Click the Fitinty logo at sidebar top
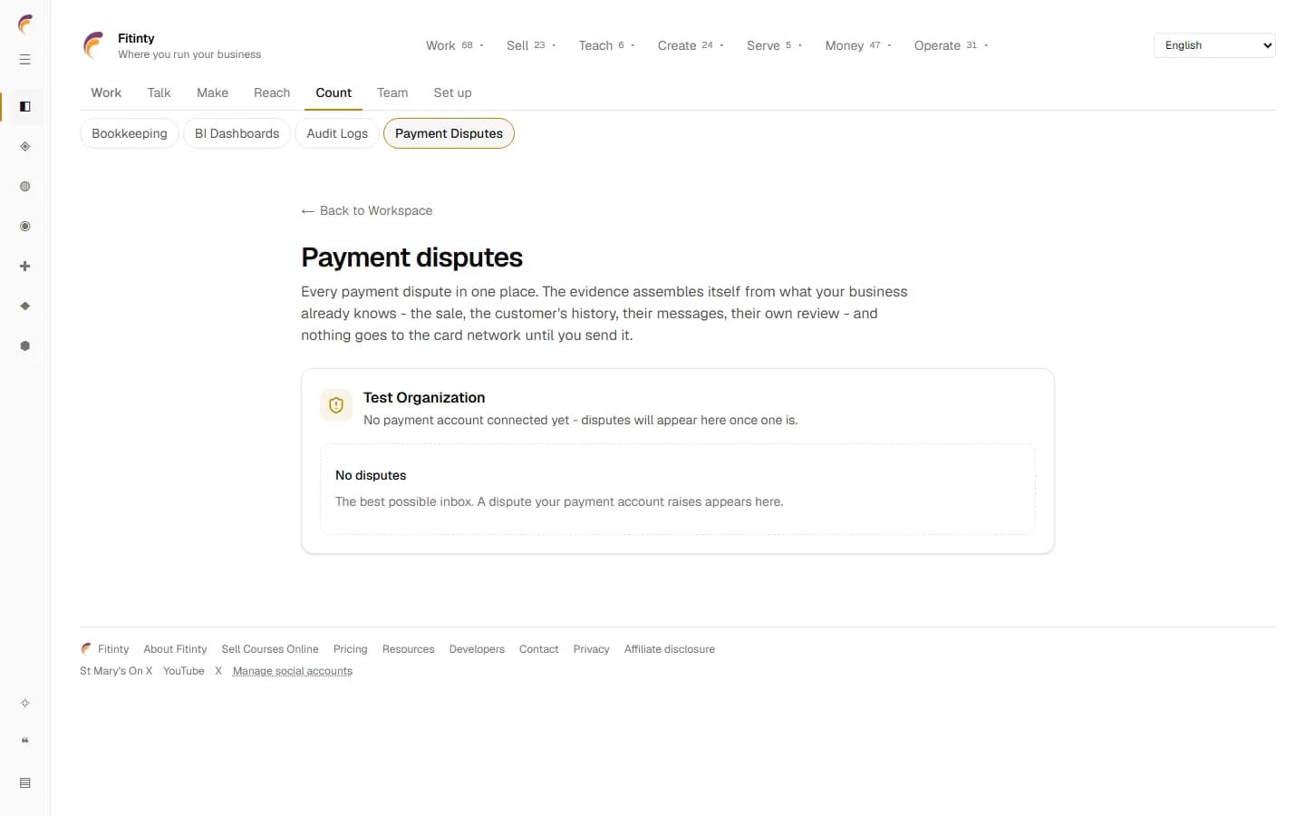This screenshot has height=816, width=1305. pos(25,24)
